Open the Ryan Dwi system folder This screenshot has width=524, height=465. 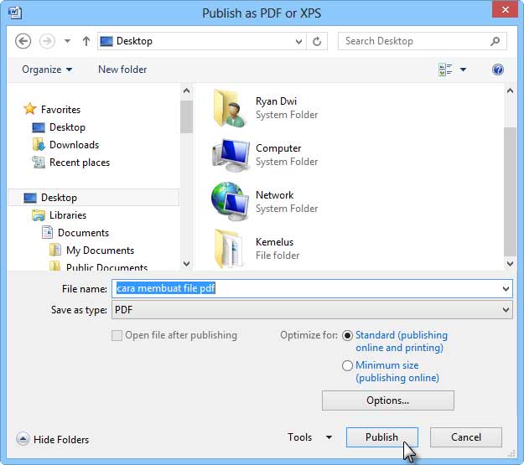pyautogui.click(x=229, y=108)
